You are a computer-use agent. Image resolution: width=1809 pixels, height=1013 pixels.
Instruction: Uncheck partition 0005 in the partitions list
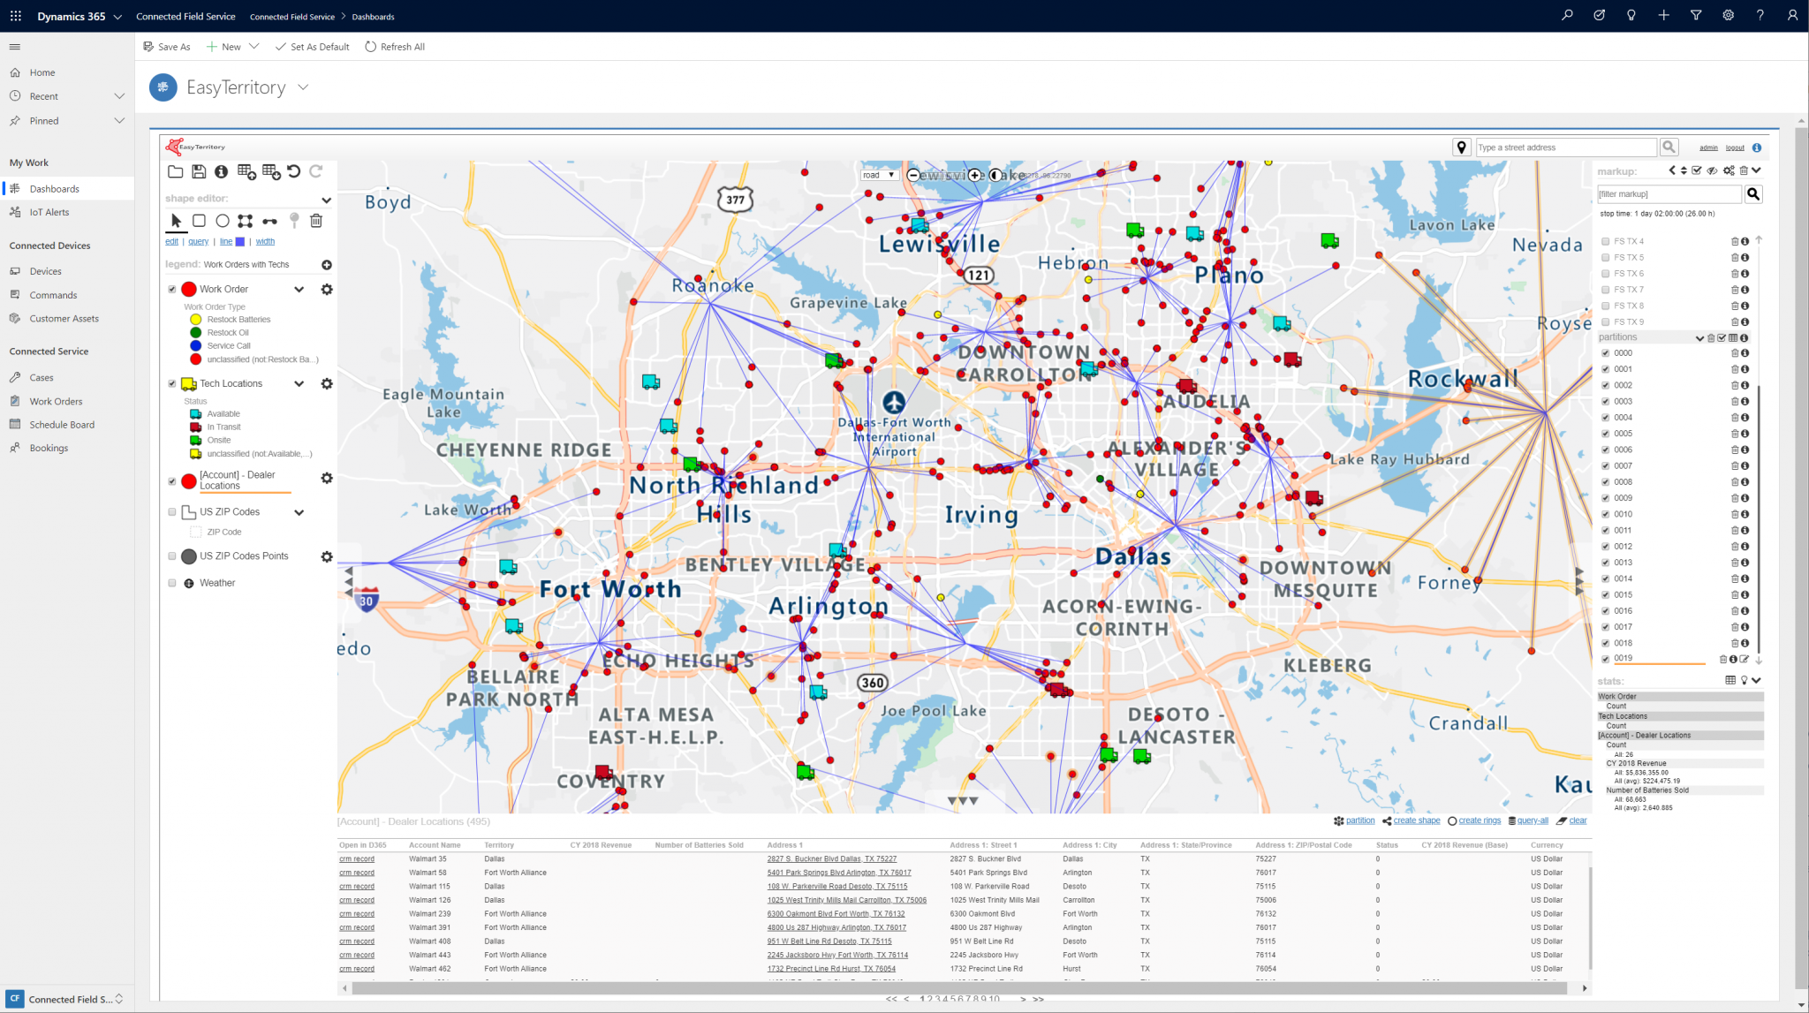point(1606,433)
